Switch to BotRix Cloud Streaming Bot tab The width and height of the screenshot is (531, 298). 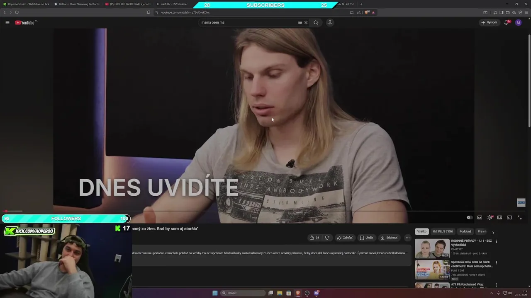pyautogui.click(x=77, y=4)
